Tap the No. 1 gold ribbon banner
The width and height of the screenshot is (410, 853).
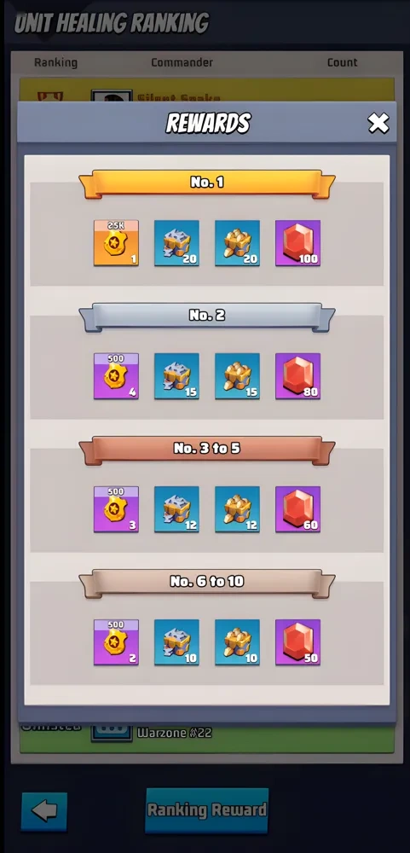tap(207, 183)
